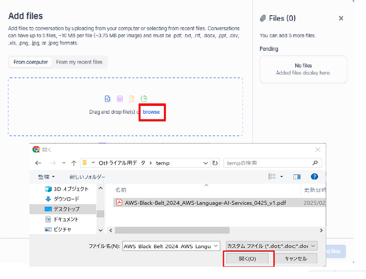Click the 開く(O) button
Screen dimensions: 366x279
tap(247, 258)
